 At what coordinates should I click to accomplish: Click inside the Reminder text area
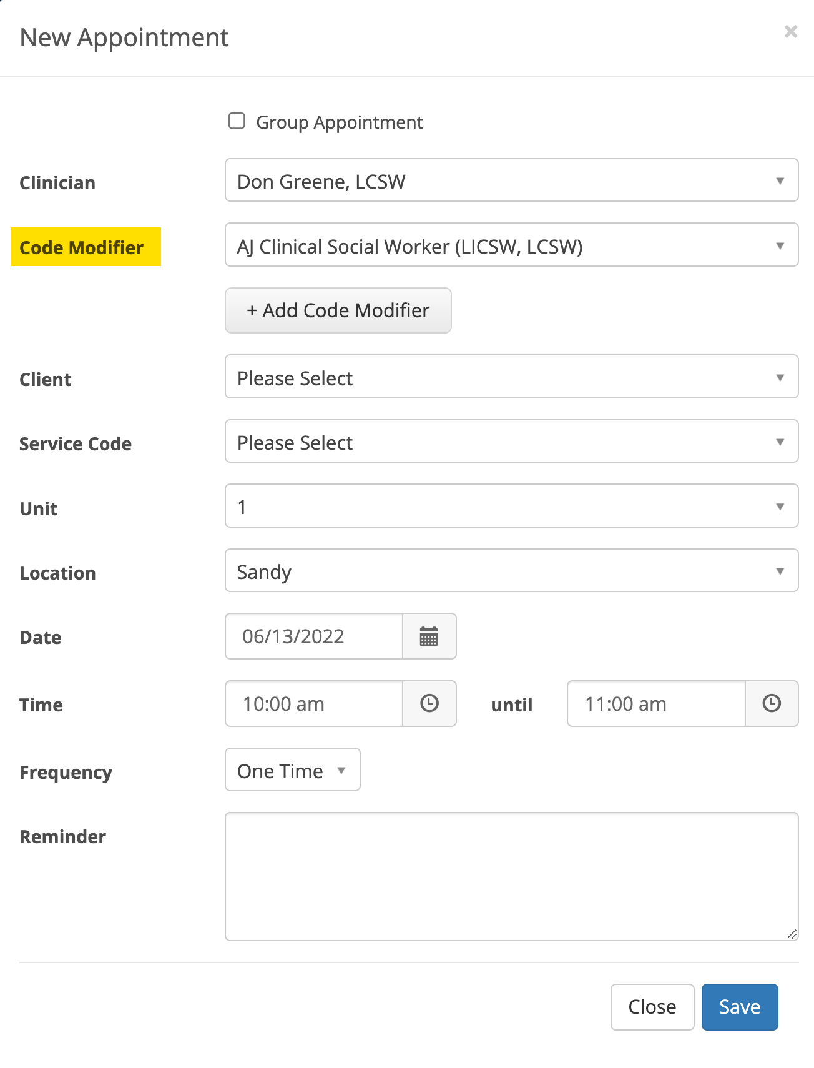click(511, 876)
